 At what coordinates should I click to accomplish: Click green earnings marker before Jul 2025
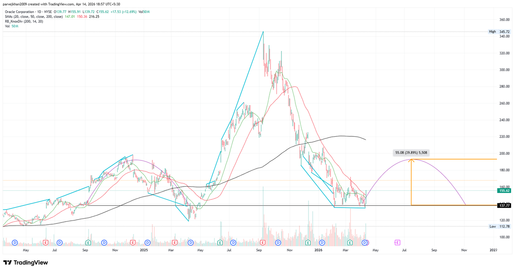[220, 243]
